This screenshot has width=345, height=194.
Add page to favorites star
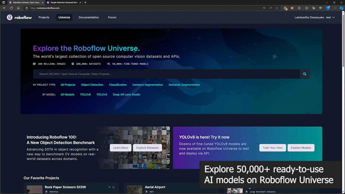click(x=277, y=8)
